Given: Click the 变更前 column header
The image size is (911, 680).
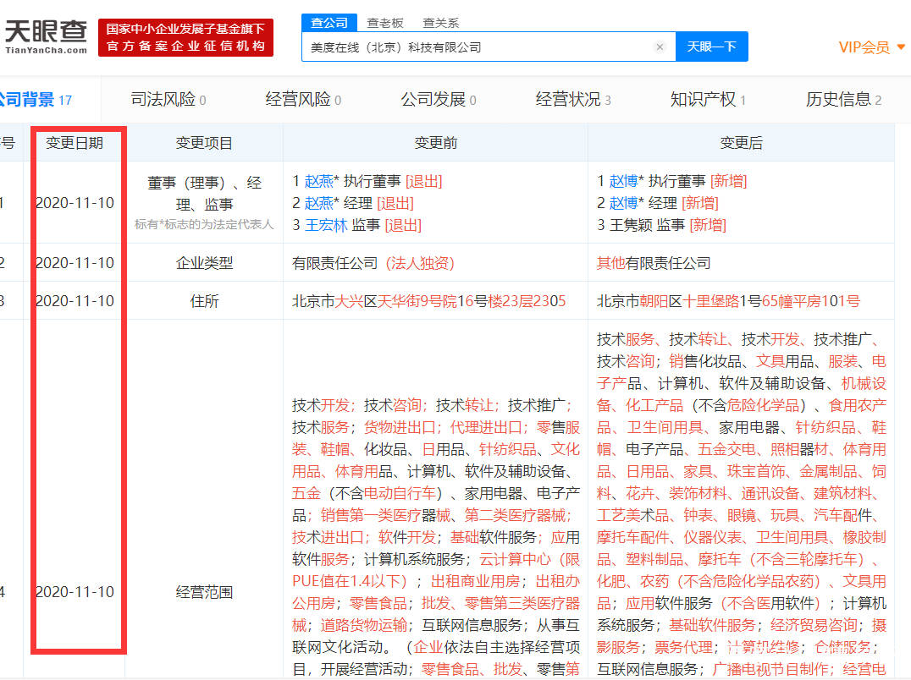Looking at the screenshot, I should pos(436,143).
